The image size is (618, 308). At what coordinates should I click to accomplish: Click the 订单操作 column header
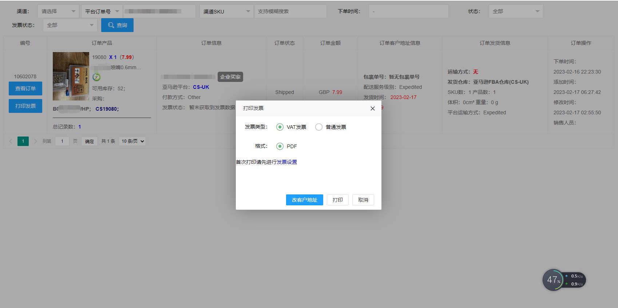[x=581, y=43]
